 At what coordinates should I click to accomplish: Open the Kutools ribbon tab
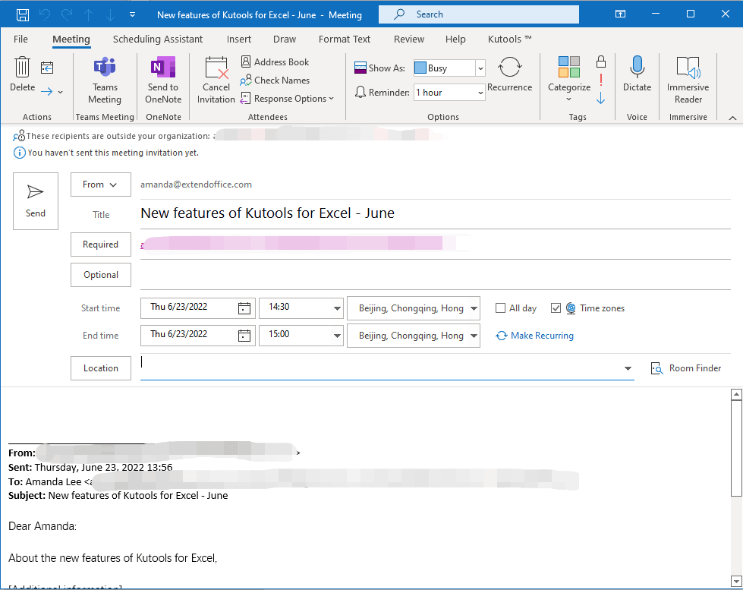507,39
